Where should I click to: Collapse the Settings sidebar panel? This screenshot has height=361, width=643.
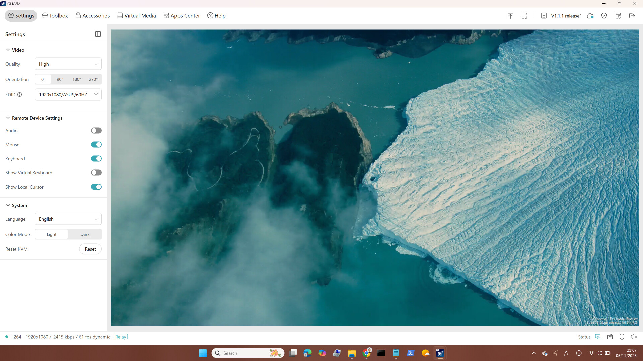pyautogui.click(x=98, y=34)
